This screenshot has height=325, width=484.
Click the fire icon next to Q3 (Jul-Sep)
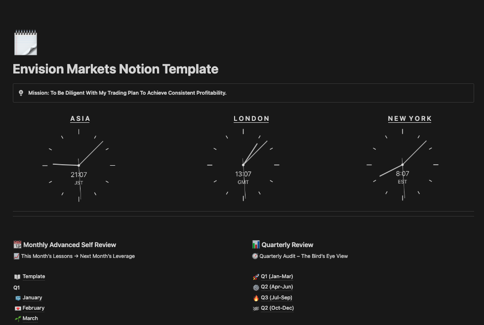pyautogui.click(x=256, y=298)
